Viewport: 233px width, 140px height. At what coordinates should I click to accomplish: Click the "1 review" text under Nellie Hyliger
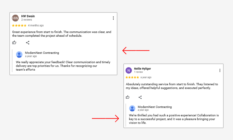pyautogui.click(x=139, y=72)
